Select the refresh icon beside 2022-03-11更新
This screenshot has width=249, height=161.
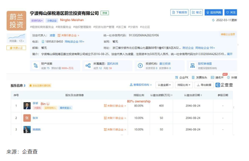pyautogui.click(x=213, y=20)
